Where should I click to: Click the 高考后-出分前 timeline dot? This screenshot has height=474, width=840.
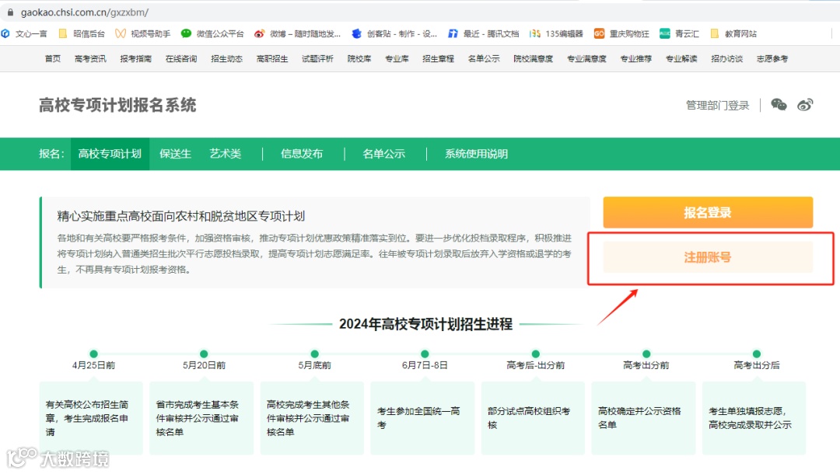536,354
